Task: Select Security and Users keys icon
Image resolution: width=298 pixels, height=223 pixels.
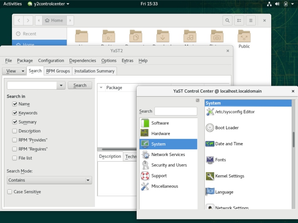Action: 145,165
